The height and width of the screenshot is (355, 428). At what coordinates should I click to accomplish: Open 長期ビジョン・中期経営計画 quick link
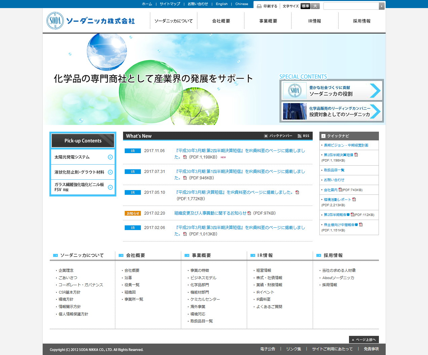click(x=346, y=145)
